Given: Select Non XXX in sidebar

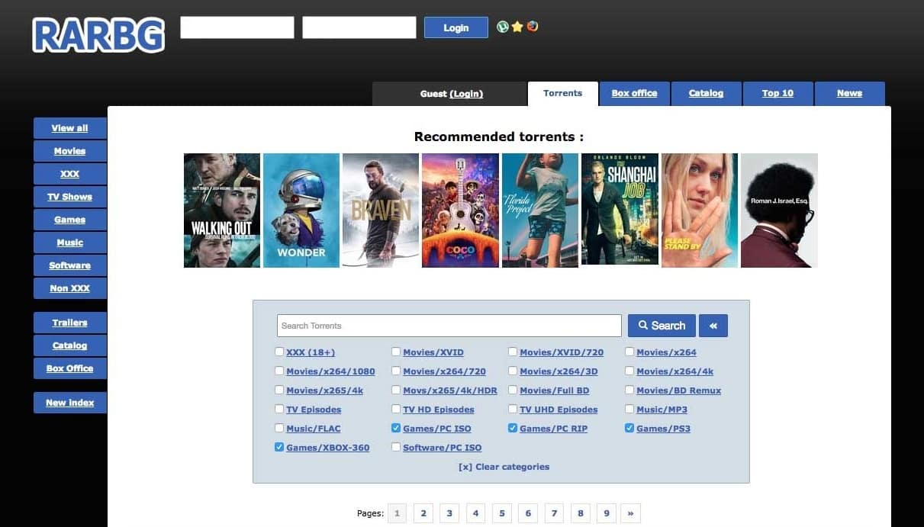Looking at the screenshot, I should coord(69,288).
